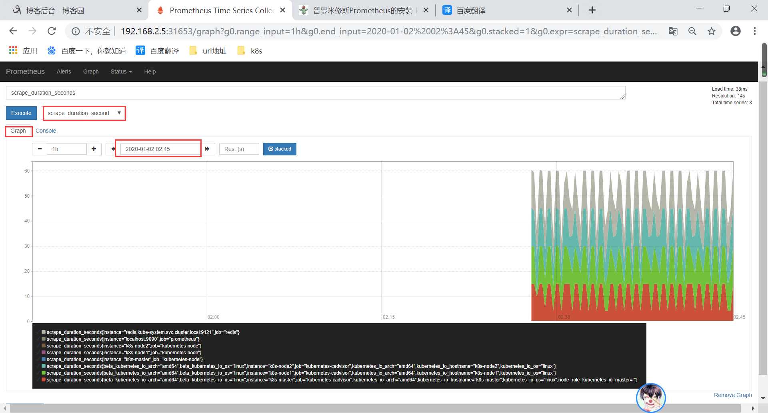Open the Graph nav item
This screenshot has width=768, height=413.
(x=91, y=71)
